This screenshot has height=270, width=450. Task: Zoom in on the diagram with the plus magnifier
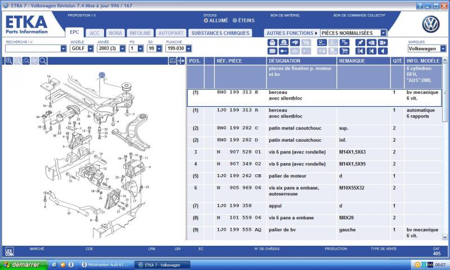click(x=9, y=61)
